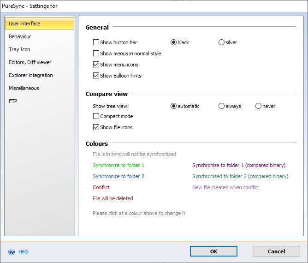
Task: Switch to FTP settings
Action: pos(13,101)
